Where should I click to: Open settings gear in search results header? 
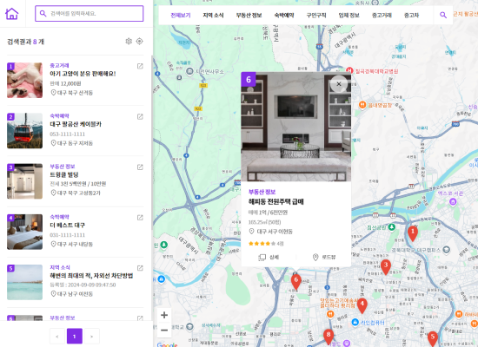(129, 41)
